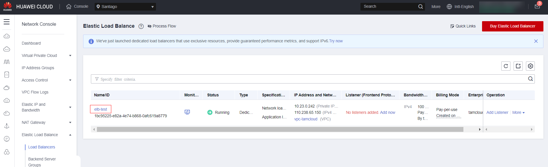This screenshot has width=548, height=167.
Task: Open the elb-test load balancer link
Action: [x=101, y=109]
